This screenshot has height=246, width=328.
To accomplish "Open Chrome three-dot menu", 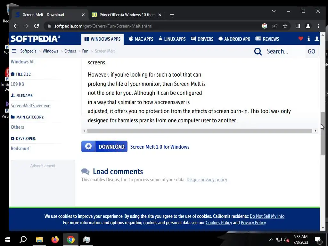I will pos(318,26).
